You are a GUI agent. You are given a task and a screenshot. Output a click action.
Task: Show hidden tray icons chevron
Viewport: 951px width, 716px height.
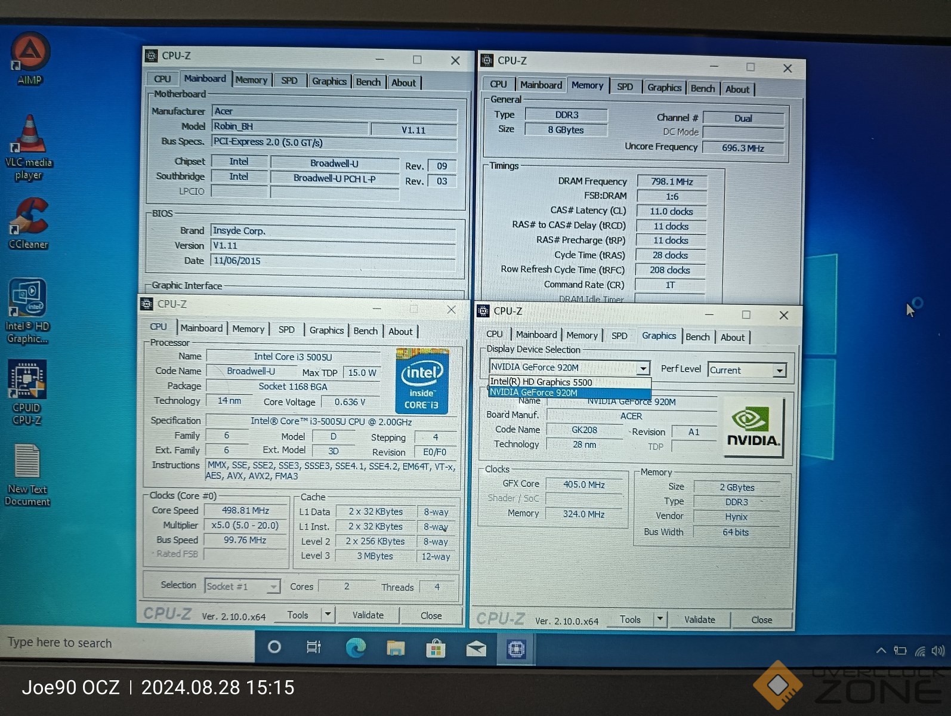(881, 650)
